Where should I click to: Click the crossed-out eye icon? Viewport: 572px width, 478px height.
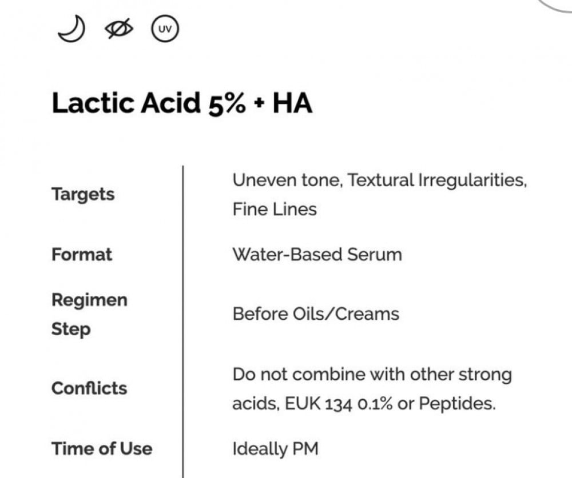[120, 29]
